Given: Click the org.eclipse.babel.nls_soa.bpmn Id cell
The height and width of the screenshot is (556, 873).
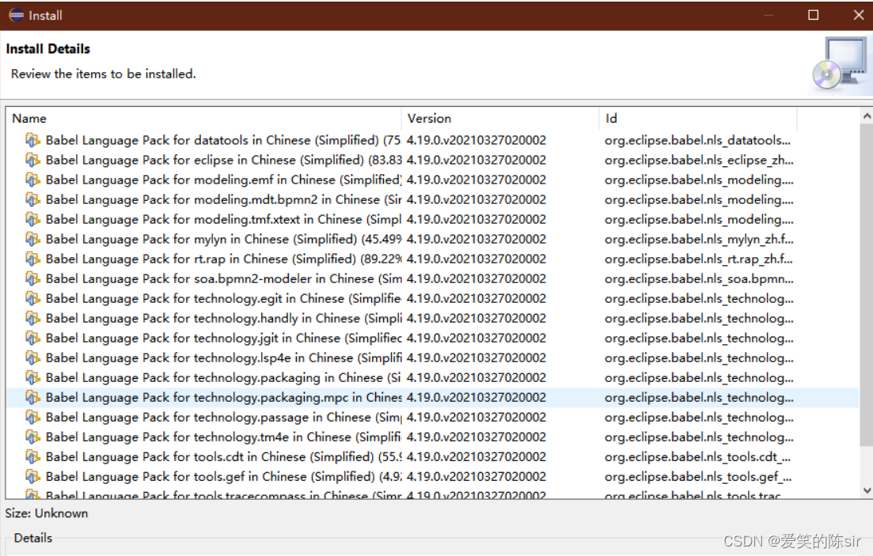Looking at the screenshot, I should 699,279.
